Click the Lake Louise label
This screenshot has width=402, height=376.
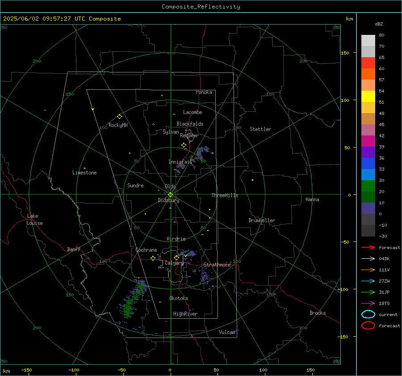tap(34, 220)
